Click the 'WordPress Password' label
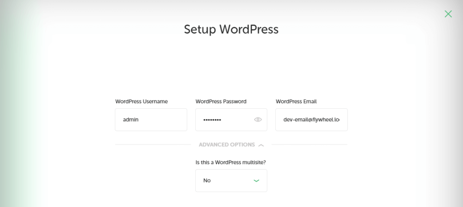 221,101
